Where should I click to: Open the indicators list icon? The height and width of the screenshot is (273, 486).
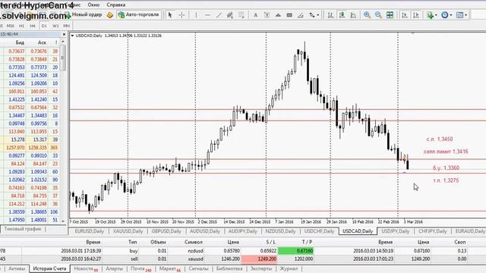[x=430, y=15]
